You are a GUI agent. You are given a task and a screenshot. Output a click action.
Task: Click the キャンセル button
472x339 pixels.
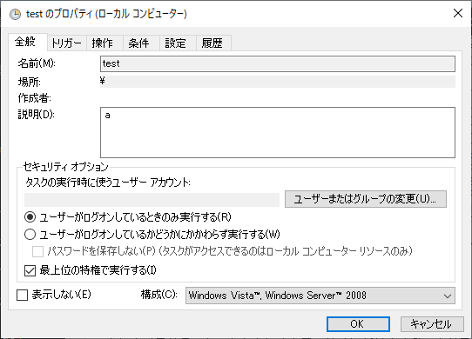(432, 324)
